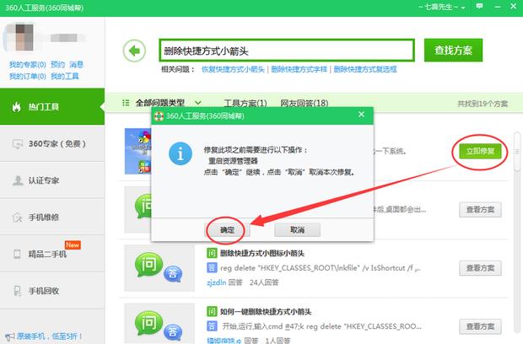Screen dimensions: 523x344
Task: Open related link 恢复快捷方式小箭头
Action: coord(233,69)
